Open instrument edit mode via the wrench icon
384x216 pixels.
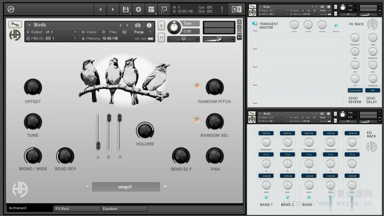[14, 25]
